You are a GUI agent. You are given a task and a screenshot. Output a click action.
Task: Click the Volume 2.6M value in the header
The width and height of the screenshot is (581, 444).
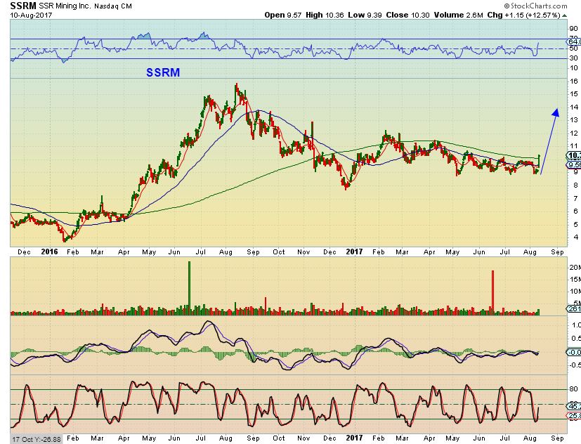459,15
